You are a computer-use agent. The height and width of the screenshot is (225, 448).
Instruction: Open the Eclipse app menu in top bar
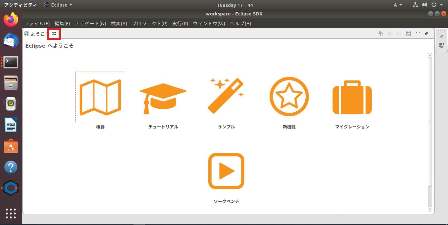point(58,5)
